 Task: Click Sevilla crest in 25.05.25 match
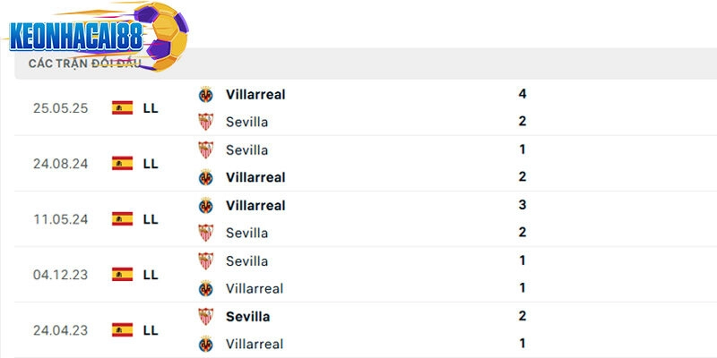tap(206, 122)
